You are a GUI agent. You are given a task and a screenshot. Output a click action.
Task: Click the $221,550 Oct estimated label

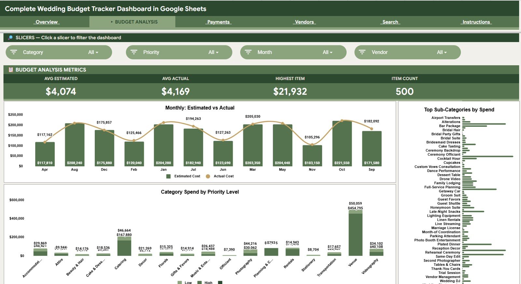pyautogui.click(x=342, y=163)
